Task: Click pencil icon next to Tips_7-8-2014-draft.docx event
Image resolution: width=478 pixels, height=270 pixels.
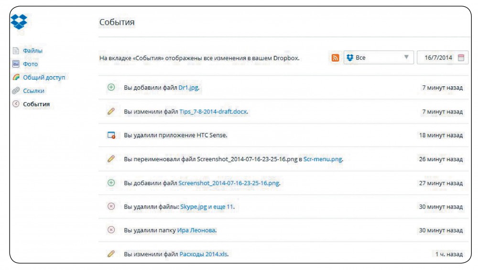Action: [x=111, y=111]
